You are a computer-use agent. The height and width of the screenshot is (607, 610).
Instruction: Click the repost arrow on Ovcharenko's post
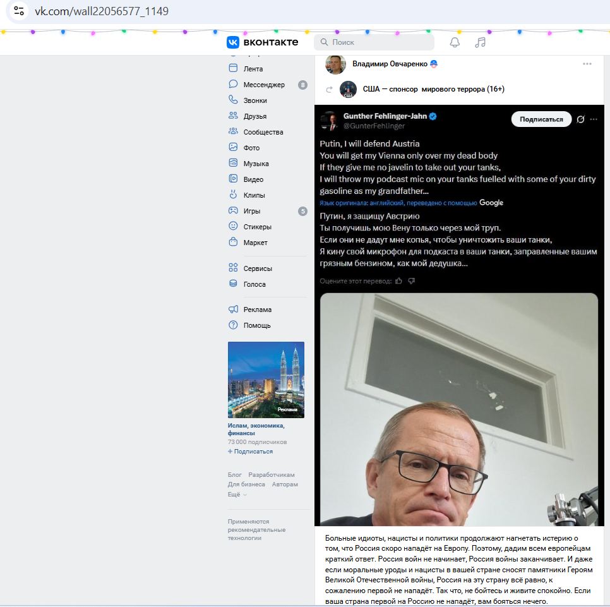(x=328, y=89)
